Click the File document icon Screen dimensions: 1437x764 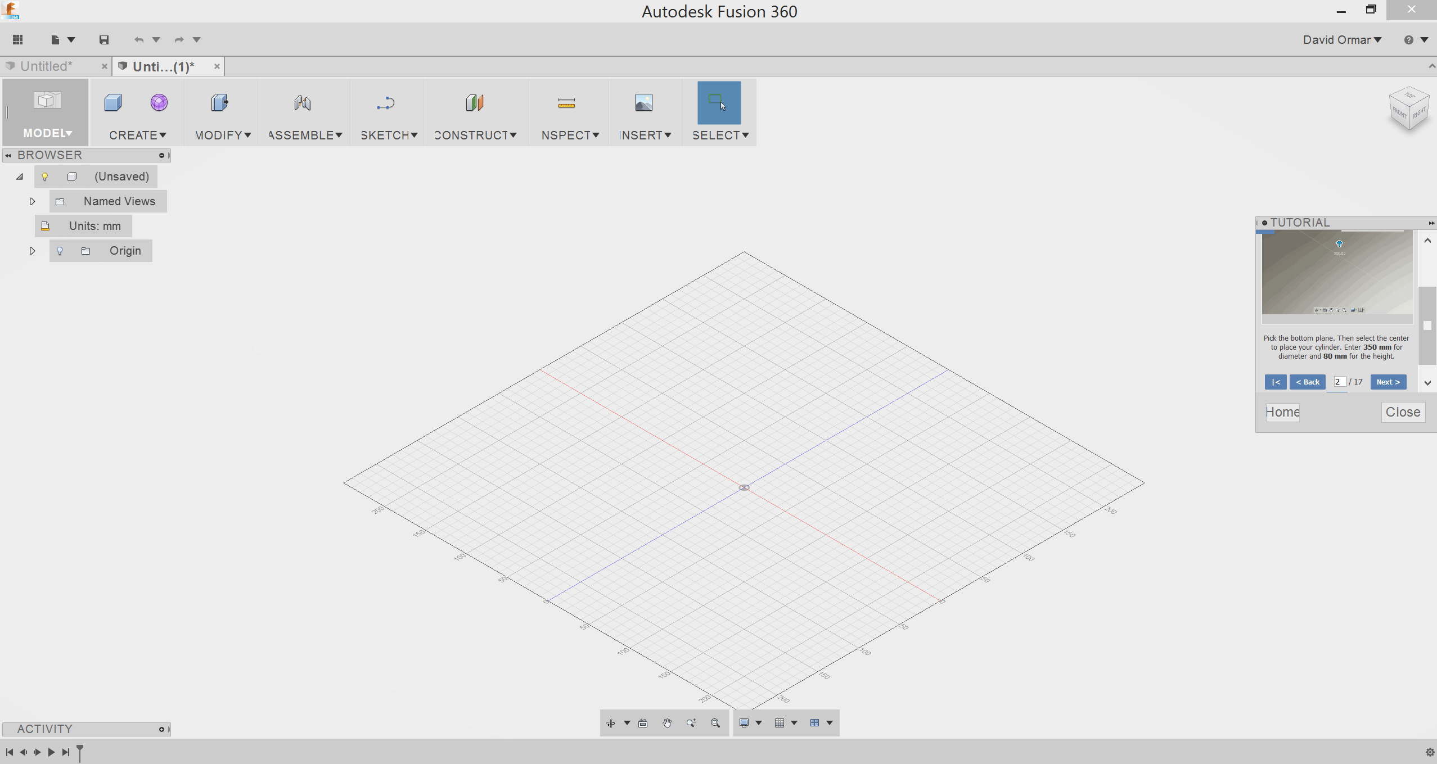pyautogui.click(x=55, y=39)
